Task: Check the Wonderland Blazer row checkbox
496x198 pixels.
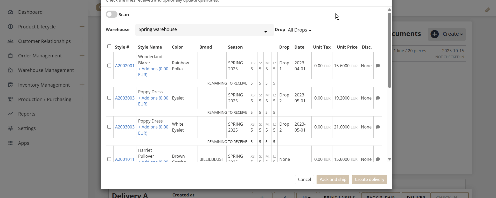Action: click(109, 66)
